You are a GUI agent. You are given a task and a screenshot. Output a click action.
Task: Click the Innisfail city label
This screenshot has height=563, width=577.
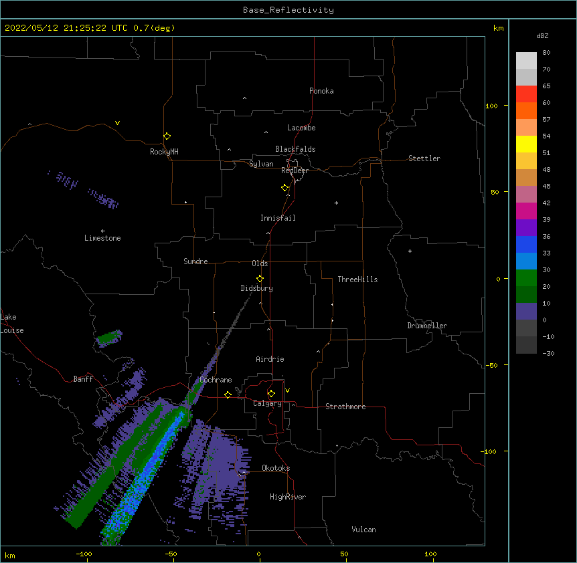coord(278,218)
